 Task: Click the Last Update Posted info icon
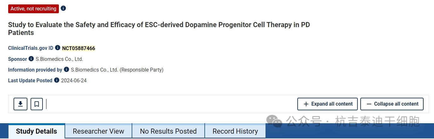(x=57, y=80)
